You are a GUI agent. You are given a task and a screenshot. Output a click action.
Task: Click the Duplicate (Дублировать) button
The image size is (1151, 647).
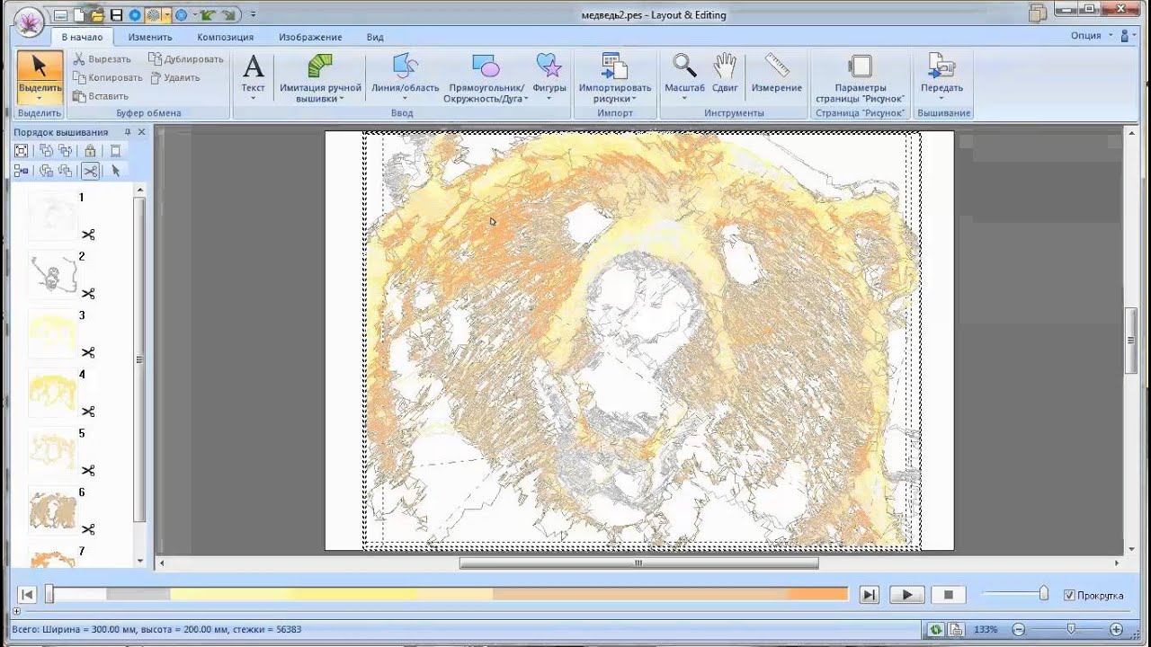186,59
